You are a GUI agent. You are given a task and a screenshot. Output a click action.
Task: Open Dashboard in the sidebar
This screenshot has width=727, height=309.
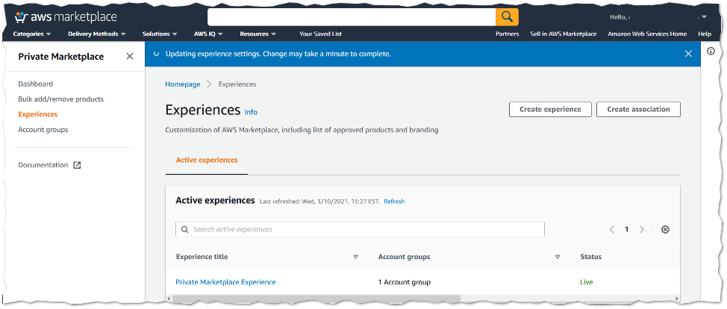35,84
